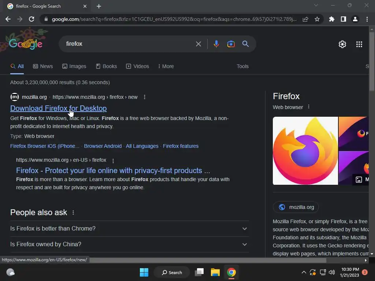Click the Chrome icon in the taskbar
The width and height of the screenshot is (375, 281).
point(231,272)
